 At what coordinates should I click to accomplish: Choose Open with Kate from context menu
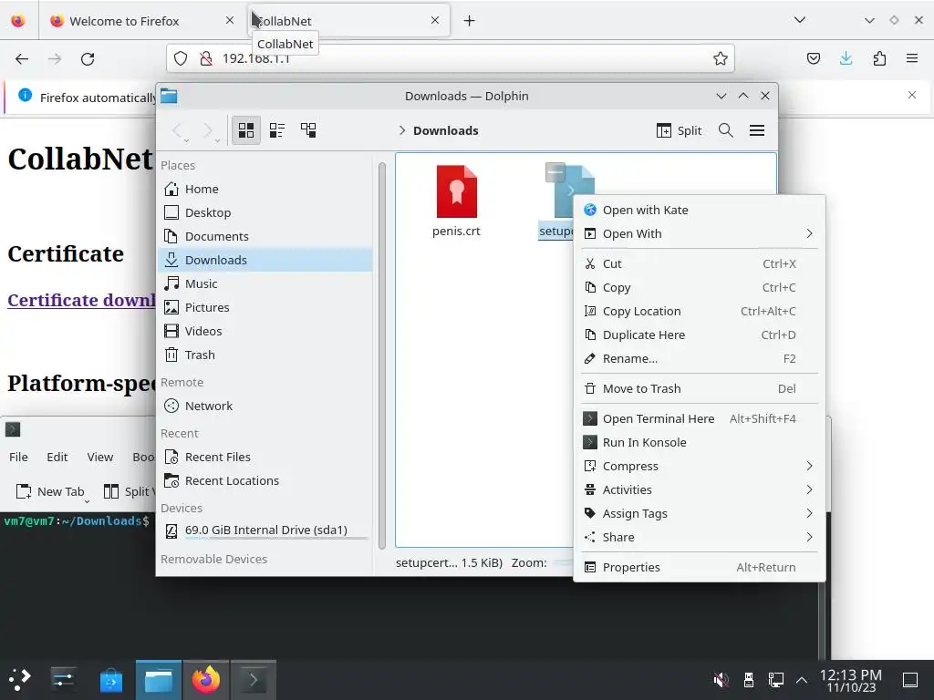699,211
